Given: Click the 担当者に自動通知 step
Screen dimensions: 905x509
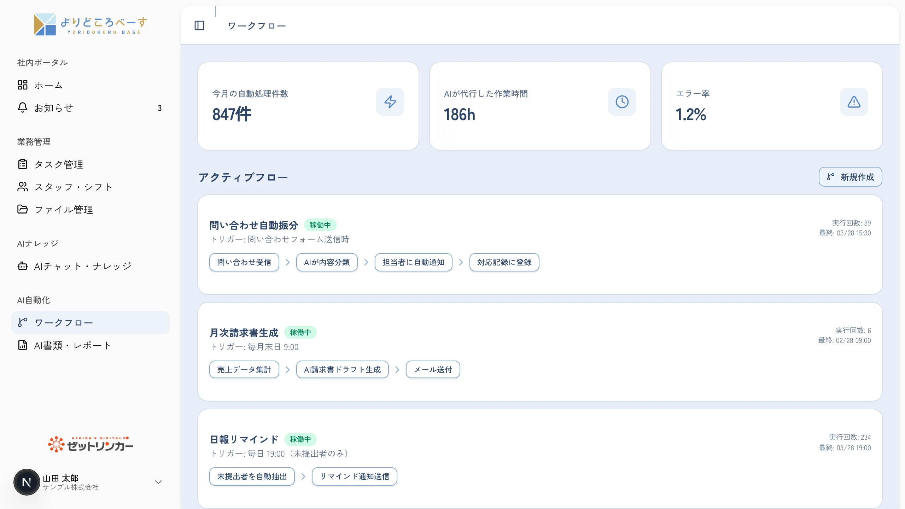Looking at the screenshot, I should (414, 262).
